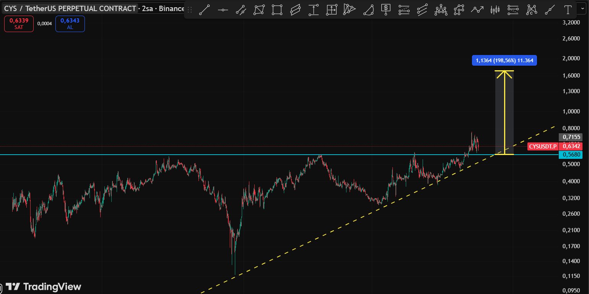The image size is (589, 294).
Task: Choose the Fib tool right of the candlestick icon
Action: click(513, 10)
